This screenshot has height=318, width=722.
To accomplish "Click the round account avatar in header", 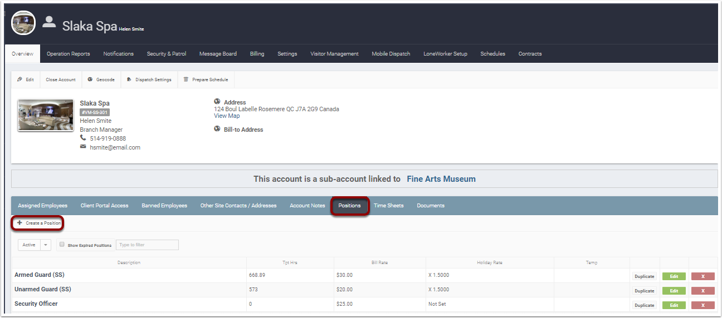I will [23, 23].
